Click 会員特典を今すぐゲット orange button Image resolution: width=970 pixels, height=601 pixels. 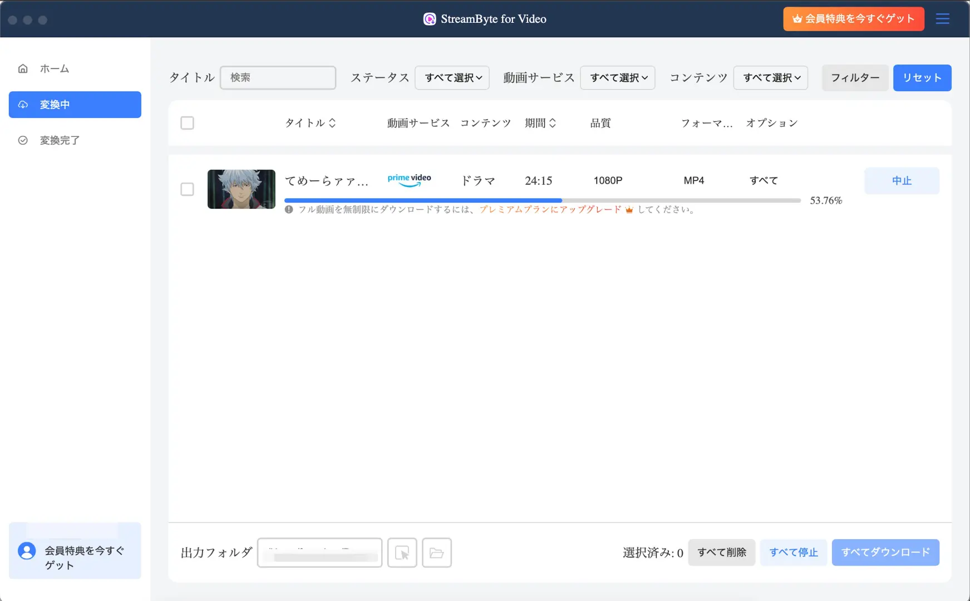click(854, 19)
